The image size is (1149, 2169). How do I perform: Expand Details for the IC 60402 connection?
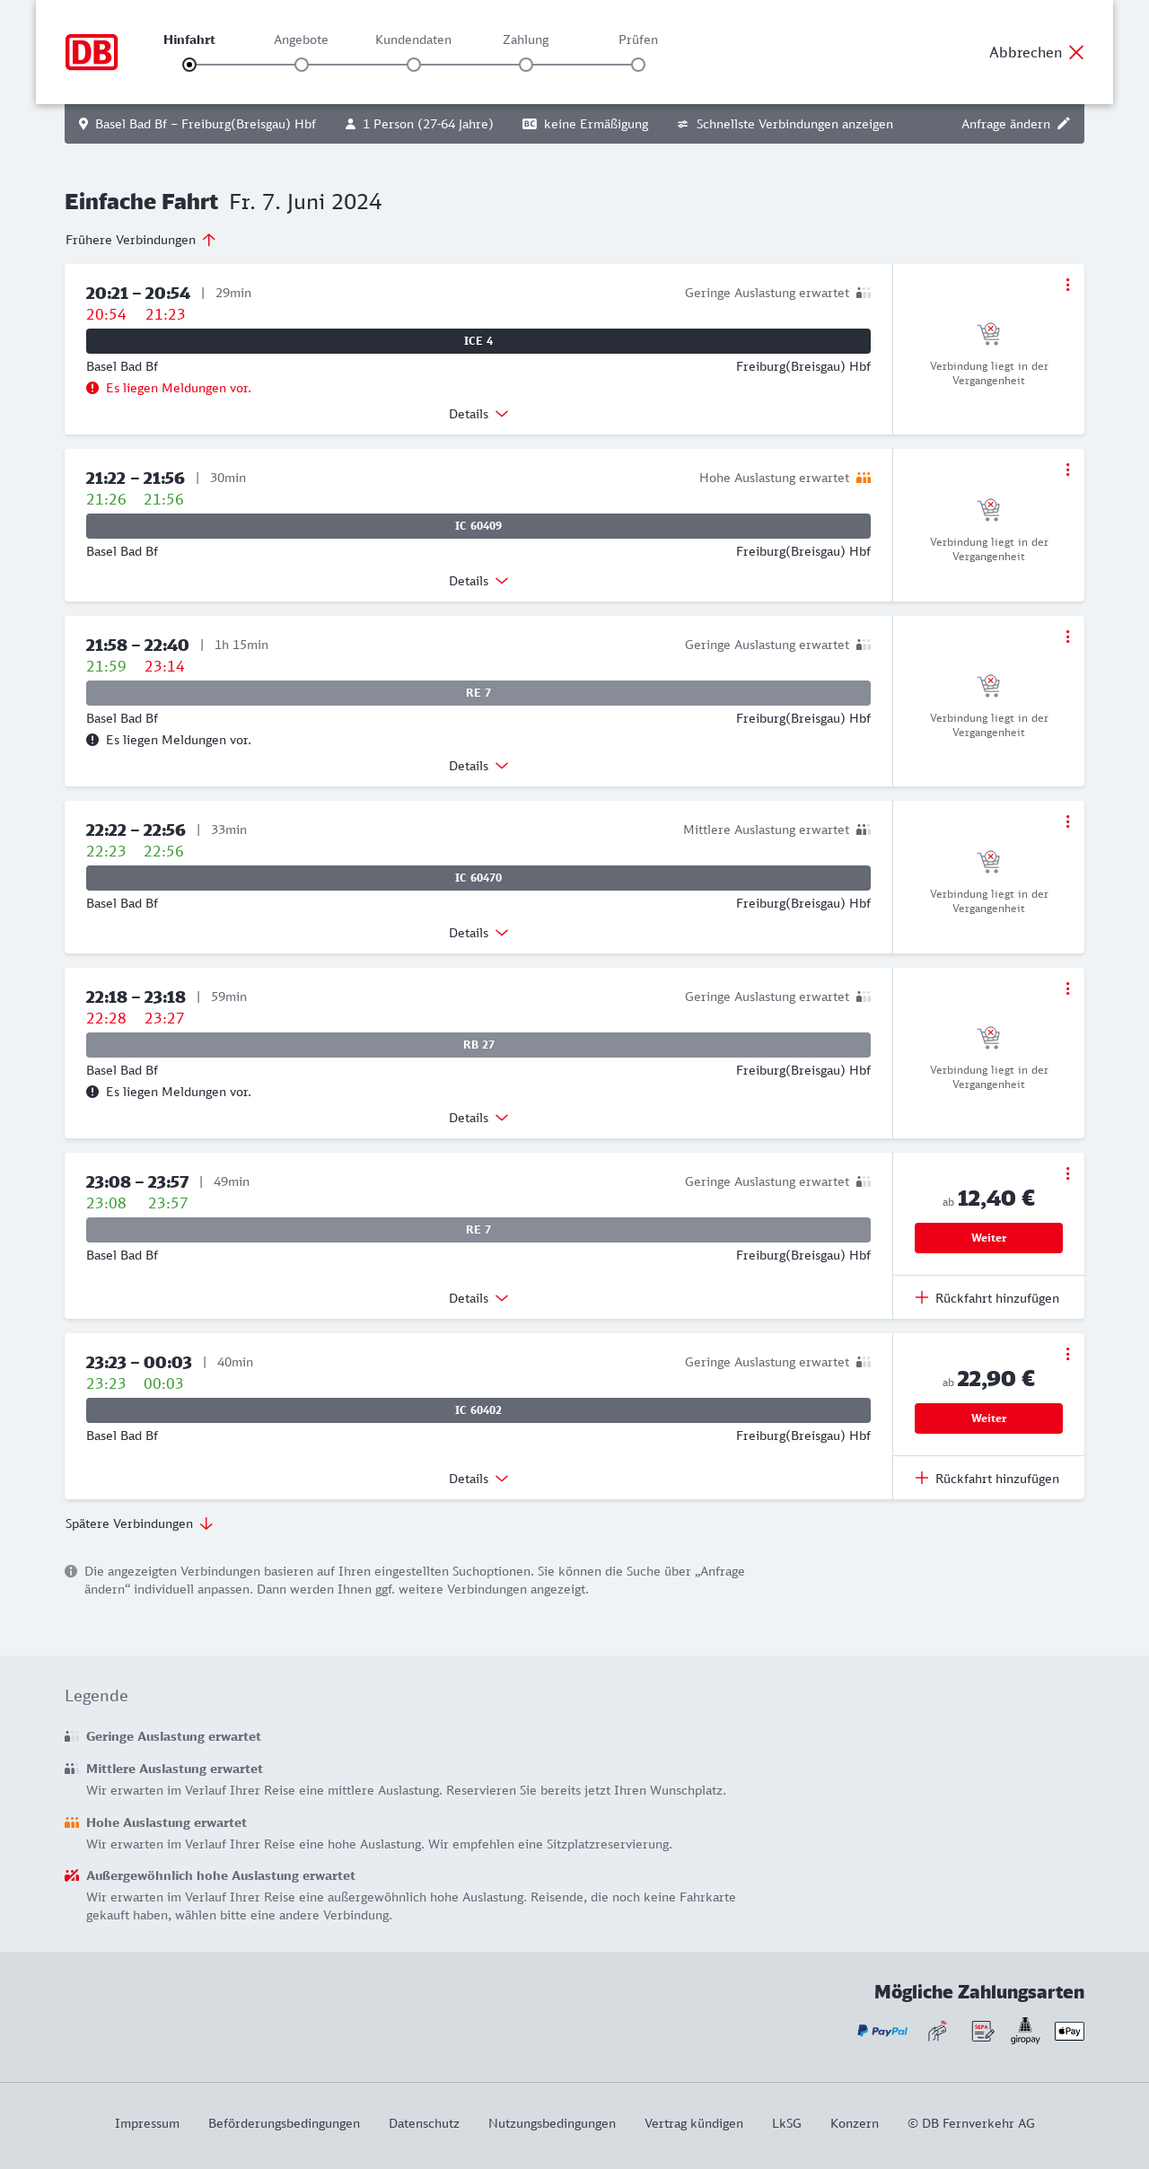478,1479
